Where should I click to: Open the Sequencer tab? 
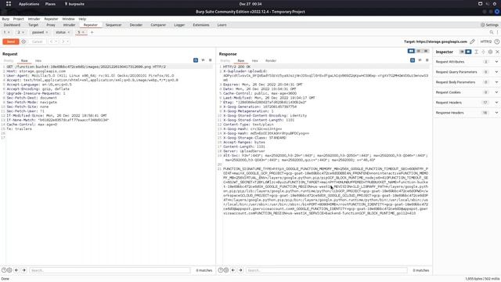pyautogui.click(x=114, y=25)
